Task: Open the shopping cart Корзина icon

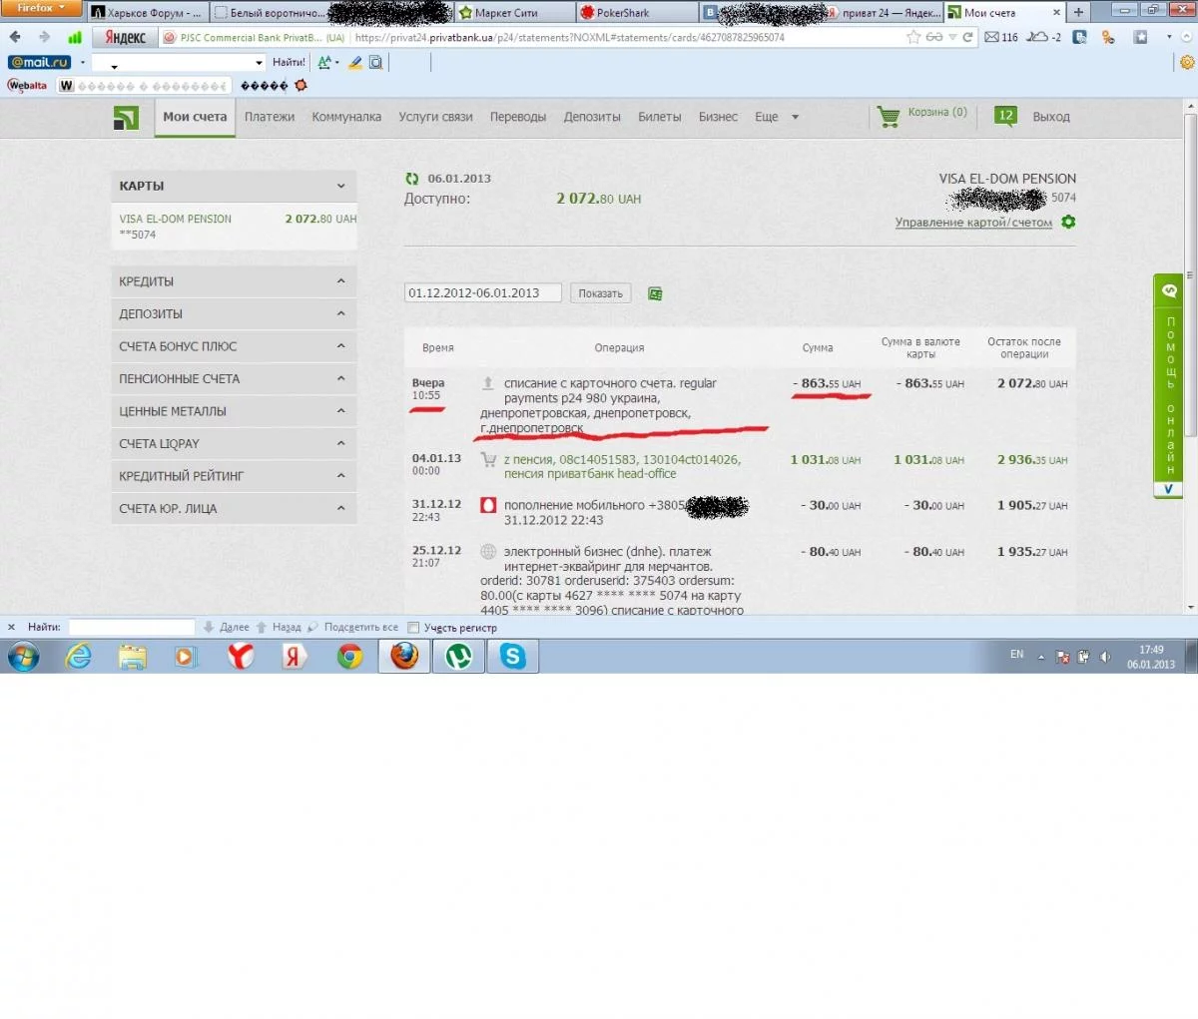Action: pyautogui.click(x=888, y=116)
